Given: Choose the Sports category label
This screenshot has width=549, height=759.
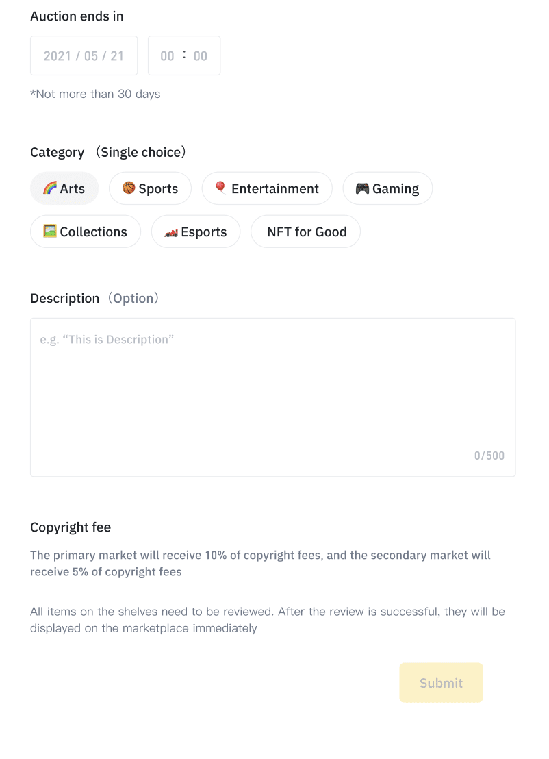Looking at the screenshot, I should (158, 188).
